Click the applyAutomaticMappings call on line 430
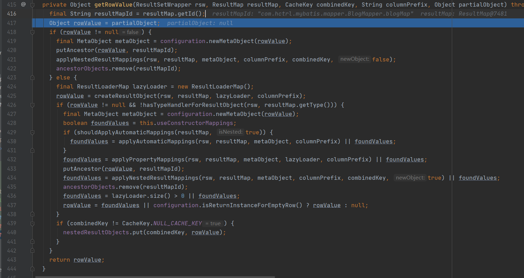 click(x=157, y=141)
